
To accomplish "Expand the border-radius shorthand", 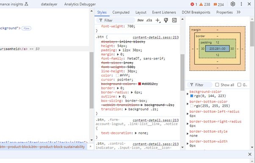I will coord(132,92).
